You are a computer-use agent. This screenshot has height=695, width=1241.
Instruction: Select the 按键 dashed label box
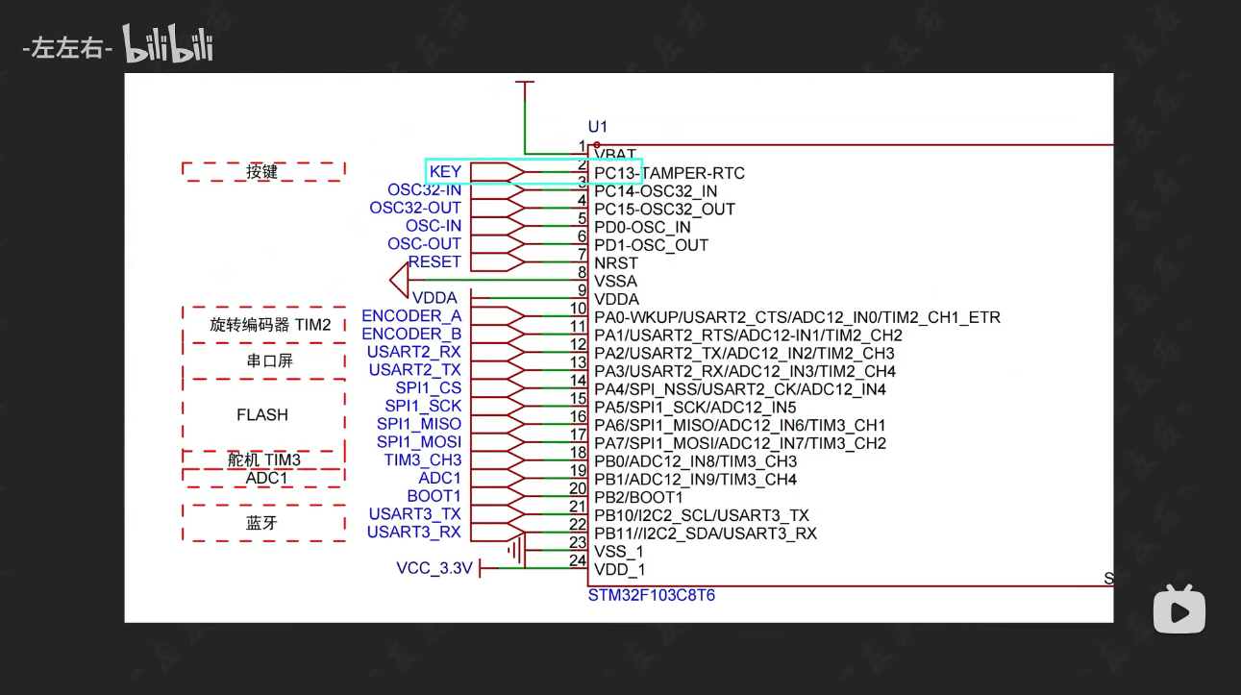(x=263, y=172)
